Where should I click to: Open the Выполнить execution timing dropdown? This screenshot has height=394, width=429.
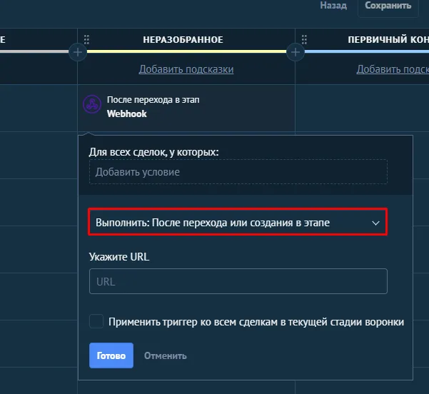click(238, 222)
